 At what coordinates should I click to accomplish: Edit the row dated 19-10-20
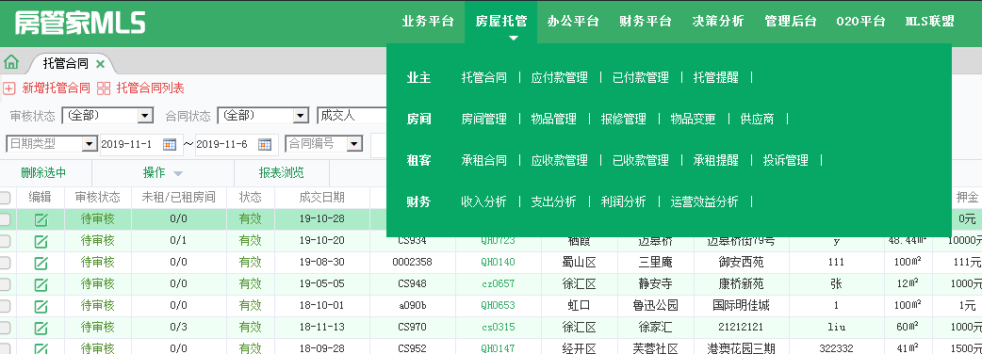point(41,241)
